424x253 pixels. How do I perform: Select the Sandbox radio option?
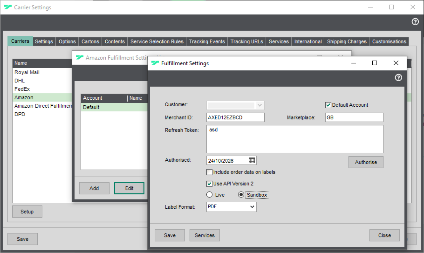(x=241, y=195)
